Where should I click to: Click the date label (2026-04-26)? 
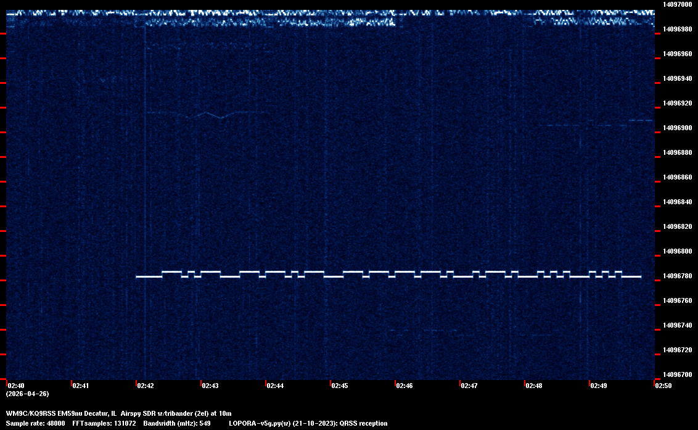coord(27,394)
